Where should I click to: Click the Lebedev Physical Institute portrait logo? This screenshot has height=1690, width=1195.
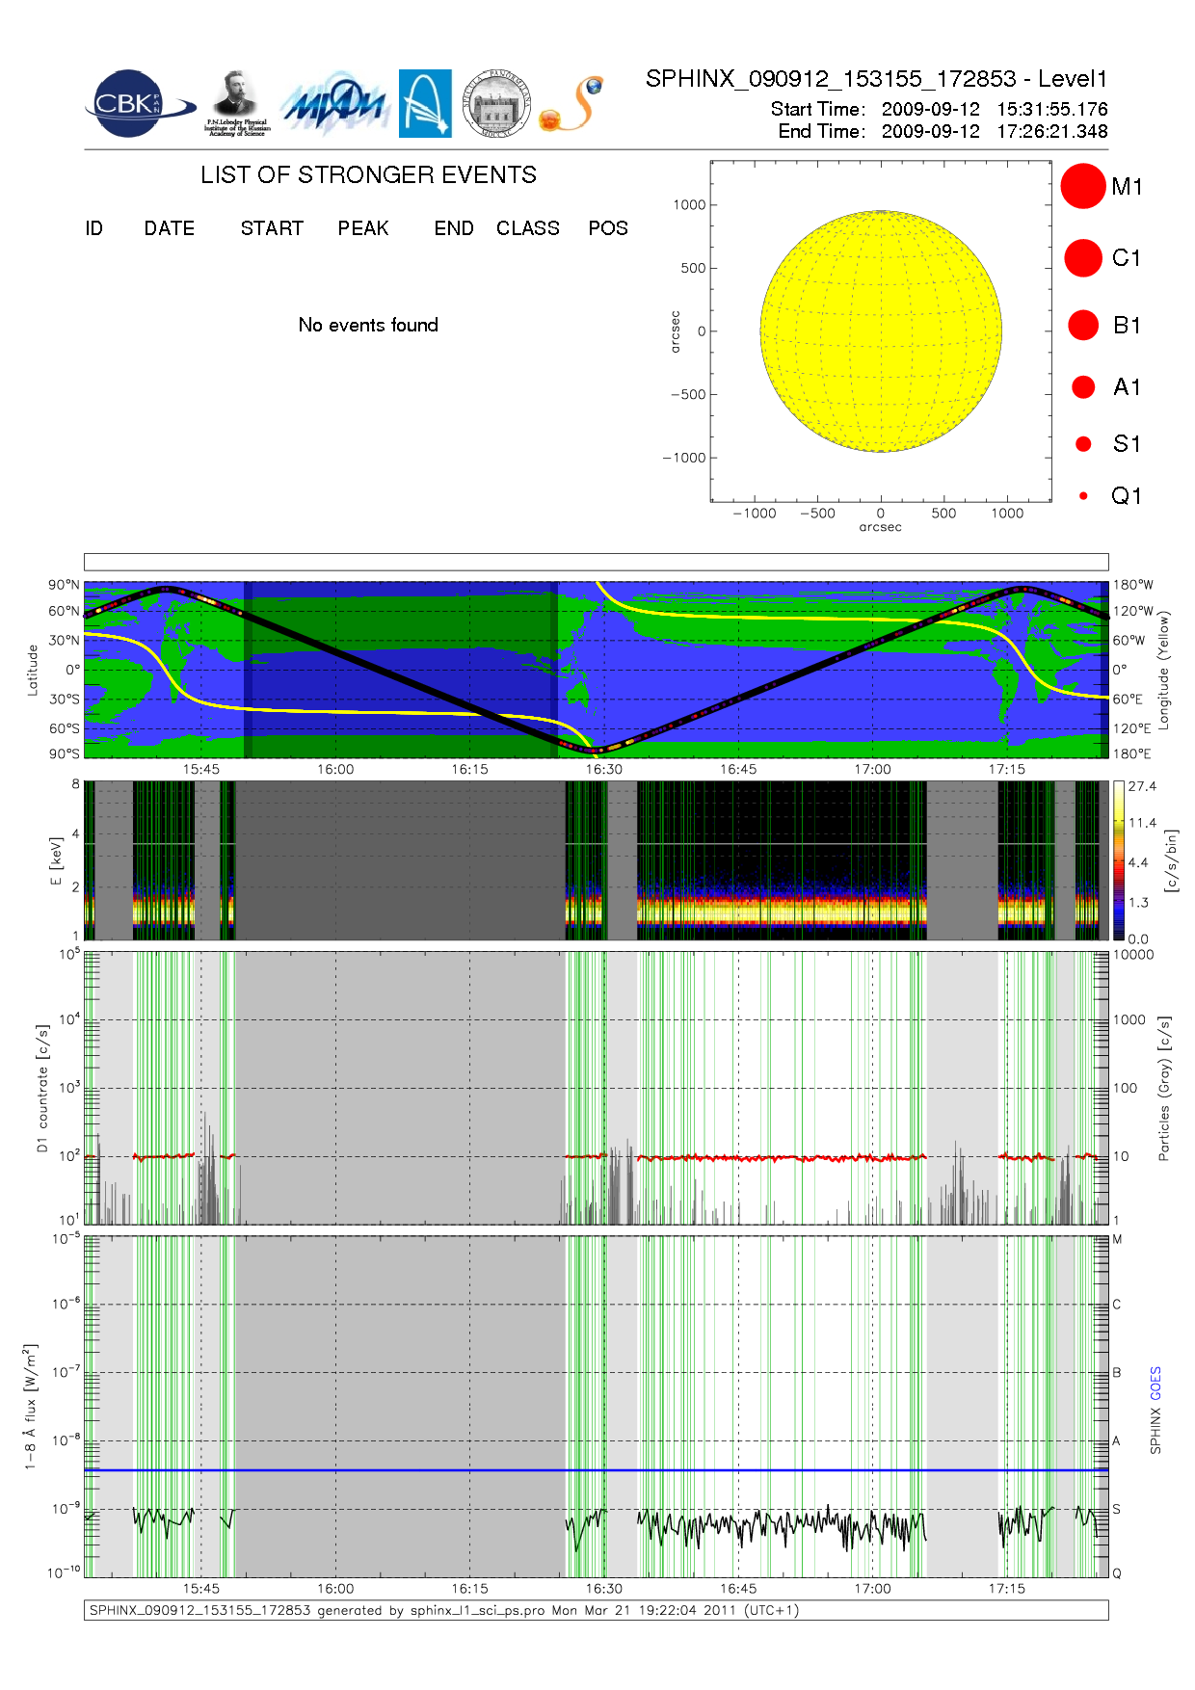pos(237,103)
